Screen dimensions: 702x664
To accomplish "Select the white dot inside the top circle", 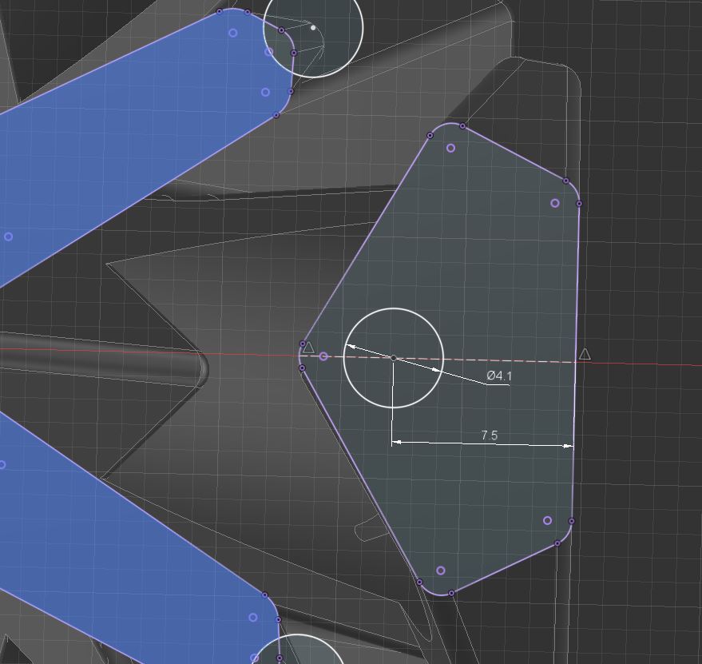I will (313, 28).
